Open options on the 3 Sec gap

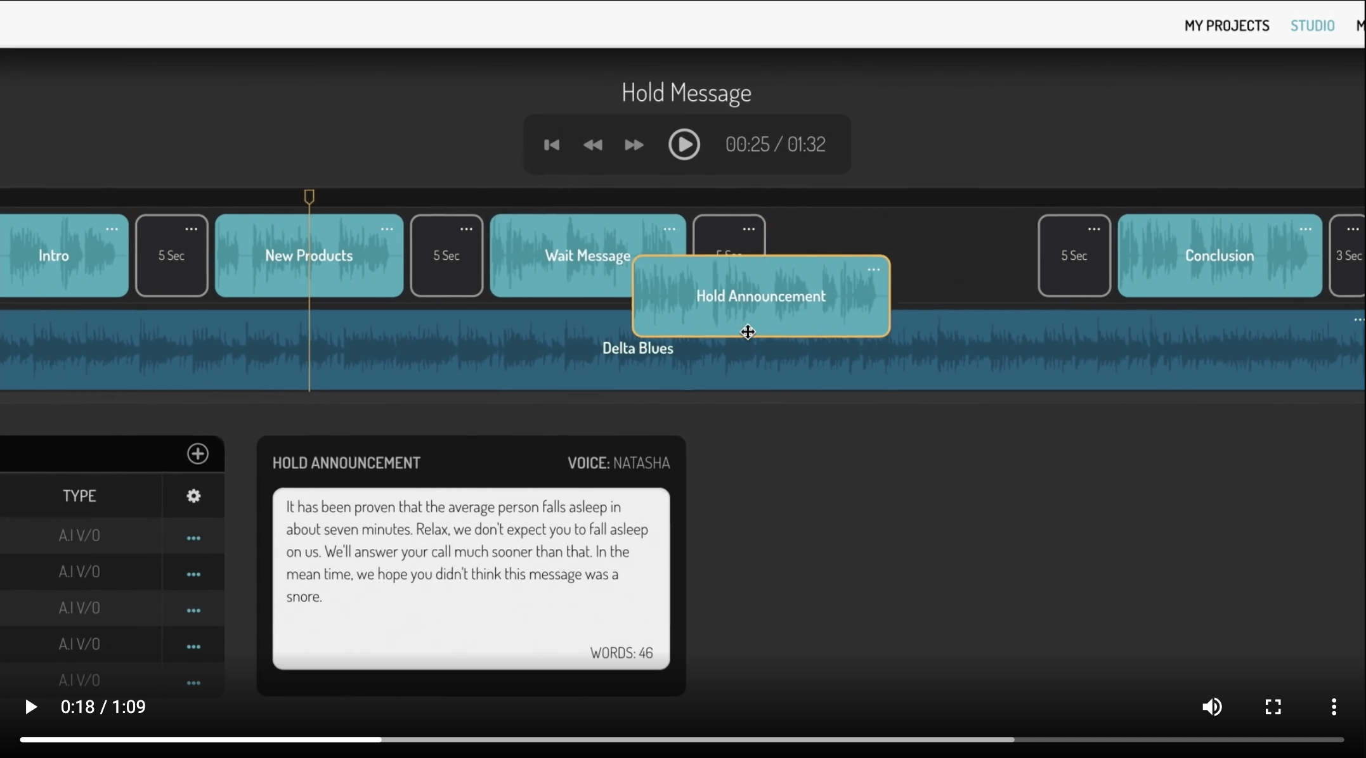pyautogui.click(x=1353, y=229)
